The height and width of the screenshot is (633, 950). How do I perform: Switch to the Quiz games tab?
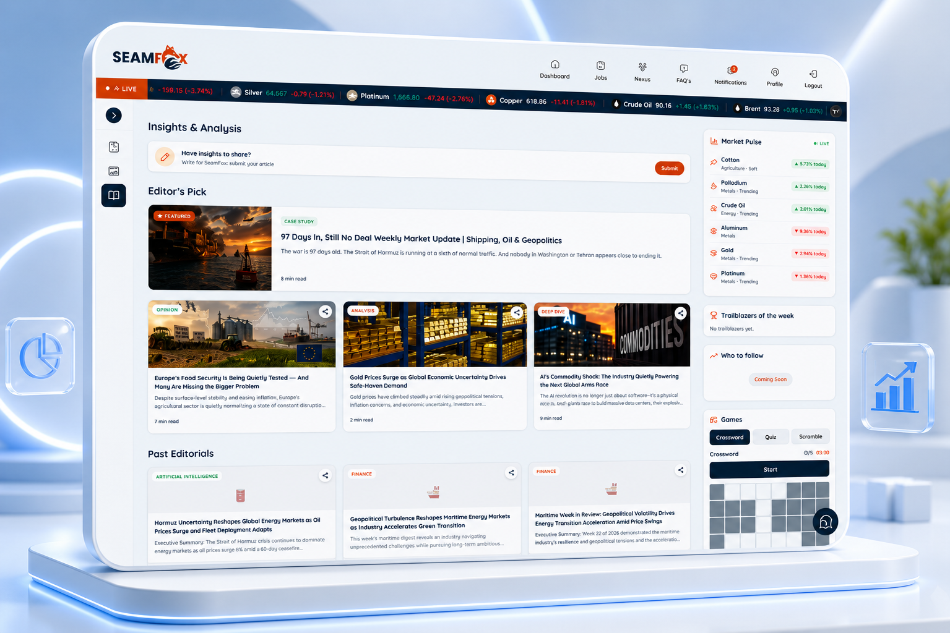(x=771, y=437)
